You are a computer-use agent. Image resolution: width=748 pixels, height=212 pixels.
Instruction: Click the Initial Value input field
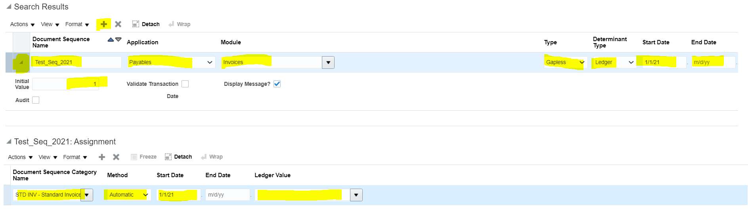tap(65, 84)
